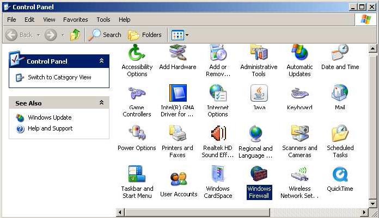Open Regional and Language options icon
Viewport: 379px width, 218px height.
tap(255, 134)
